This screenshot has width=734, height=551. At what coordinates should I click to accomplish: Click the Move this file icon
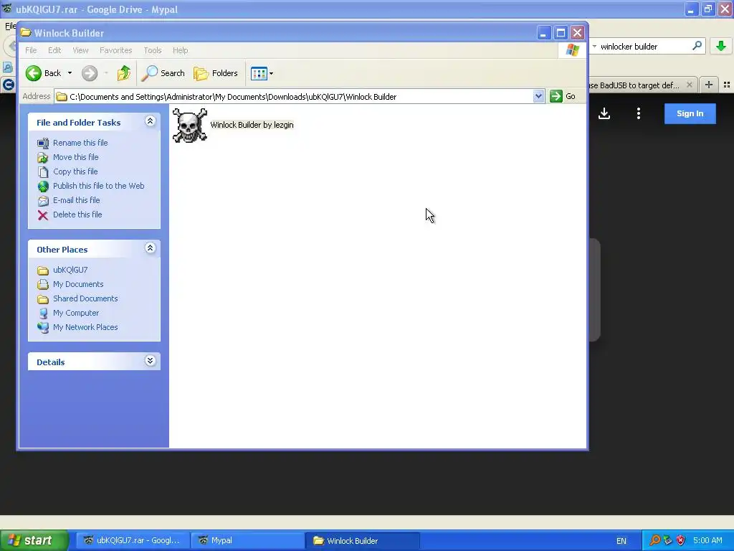coord(43,157)
